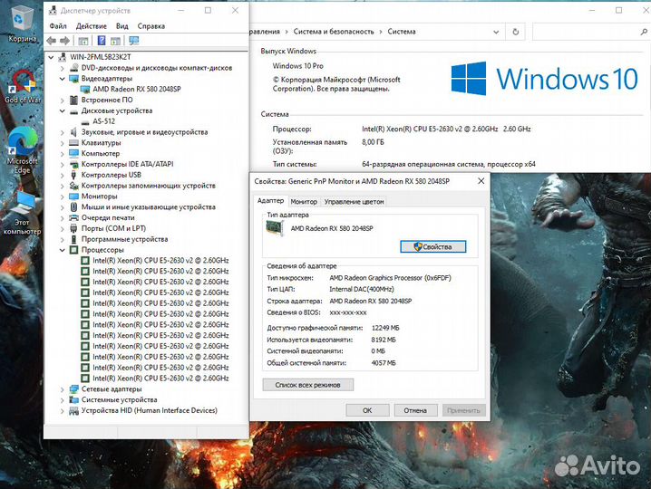
Task: Collapse the Дисковые устройства node
Action: [63, 110]
